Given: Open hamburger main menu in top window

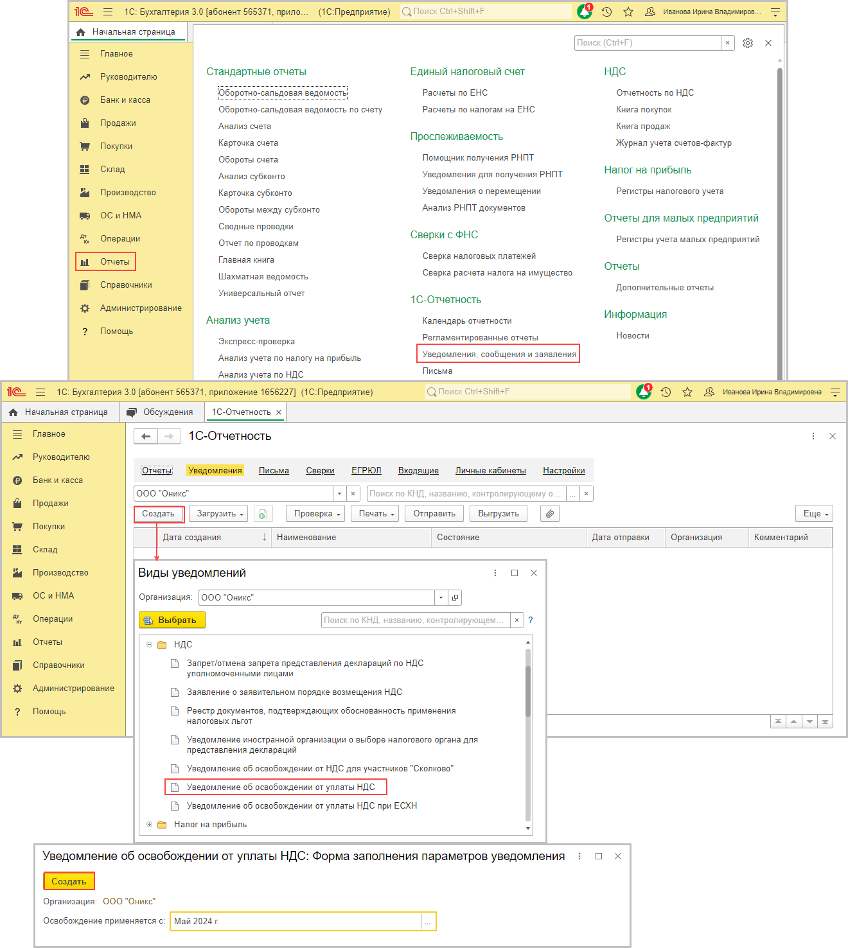Looking at the screenshot, I should pos(108,12).
